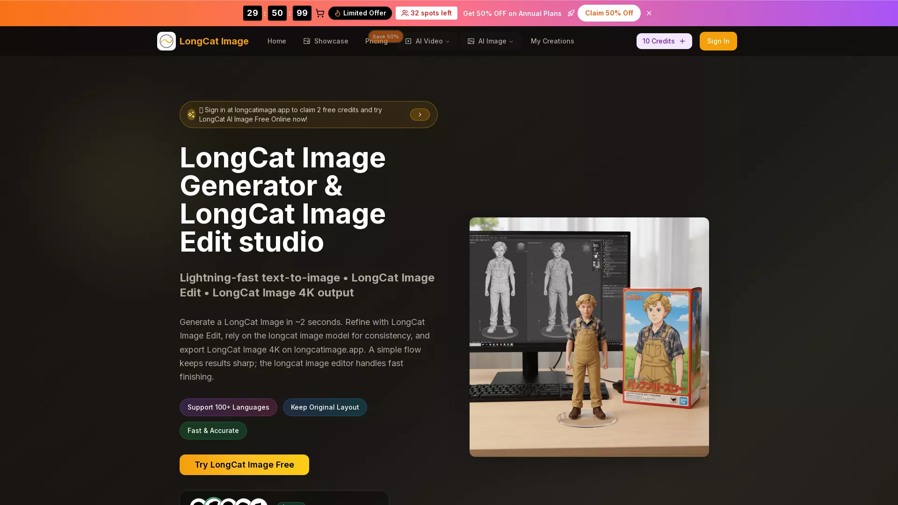This screenshot has width=898, height=505.
Task: Open the shopping cart
Action: [320, 13]
